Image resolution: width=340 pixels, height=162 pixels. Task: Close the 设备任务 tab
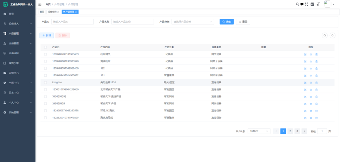(58, 12)
